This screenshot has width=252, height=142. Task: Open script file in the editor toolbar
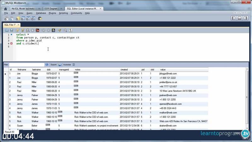(7, 30)
